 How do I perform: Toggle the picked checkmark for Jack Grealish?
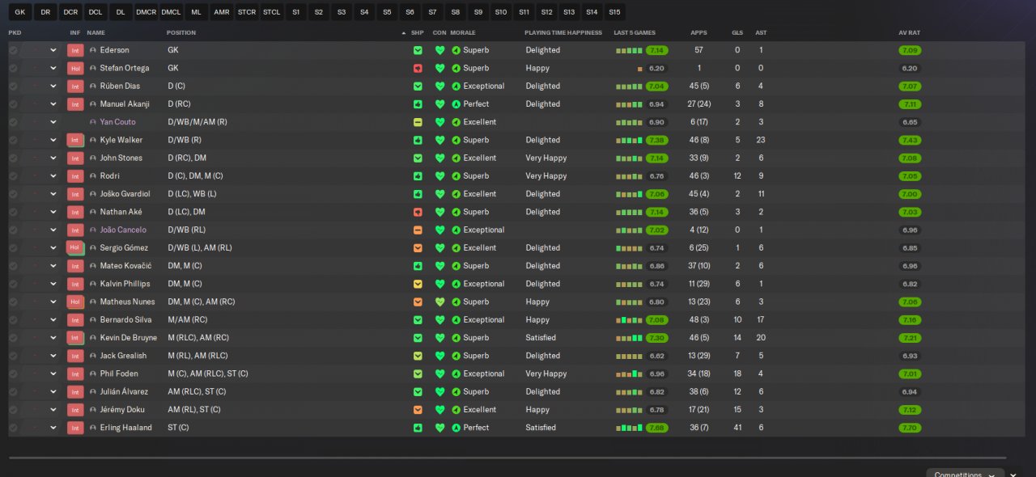coord(13,356)
